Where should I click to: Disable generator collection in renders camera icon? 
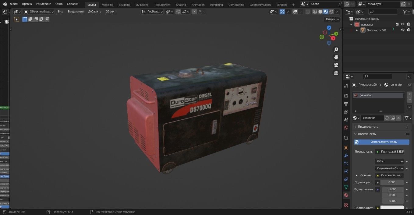click(409, 24)
